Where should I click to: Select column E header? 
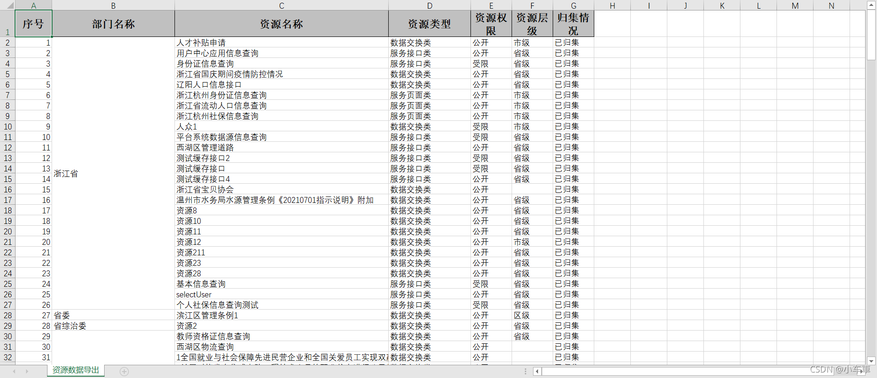click(x=491, y=5)
